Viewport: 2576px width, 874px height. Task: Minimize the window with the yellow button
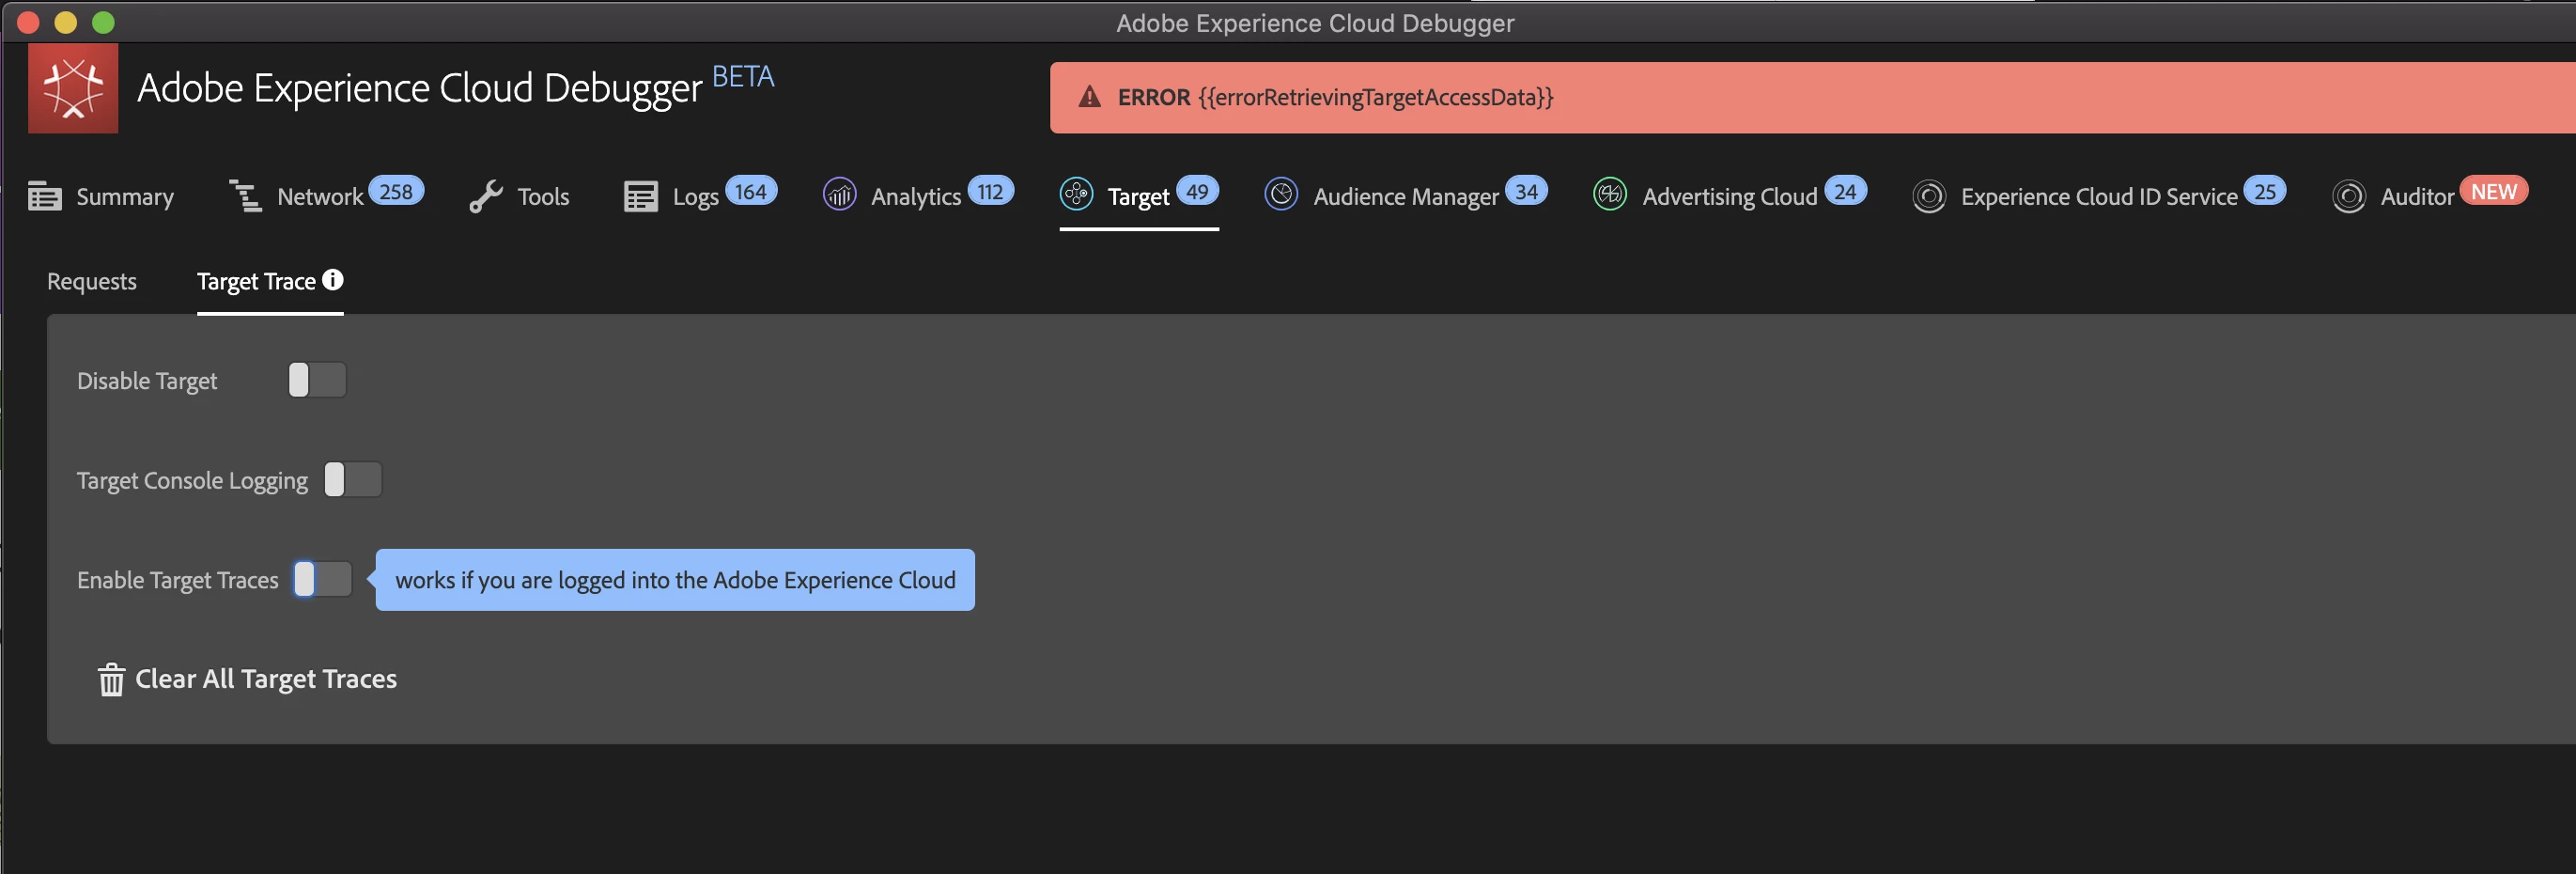click(66, 22)
